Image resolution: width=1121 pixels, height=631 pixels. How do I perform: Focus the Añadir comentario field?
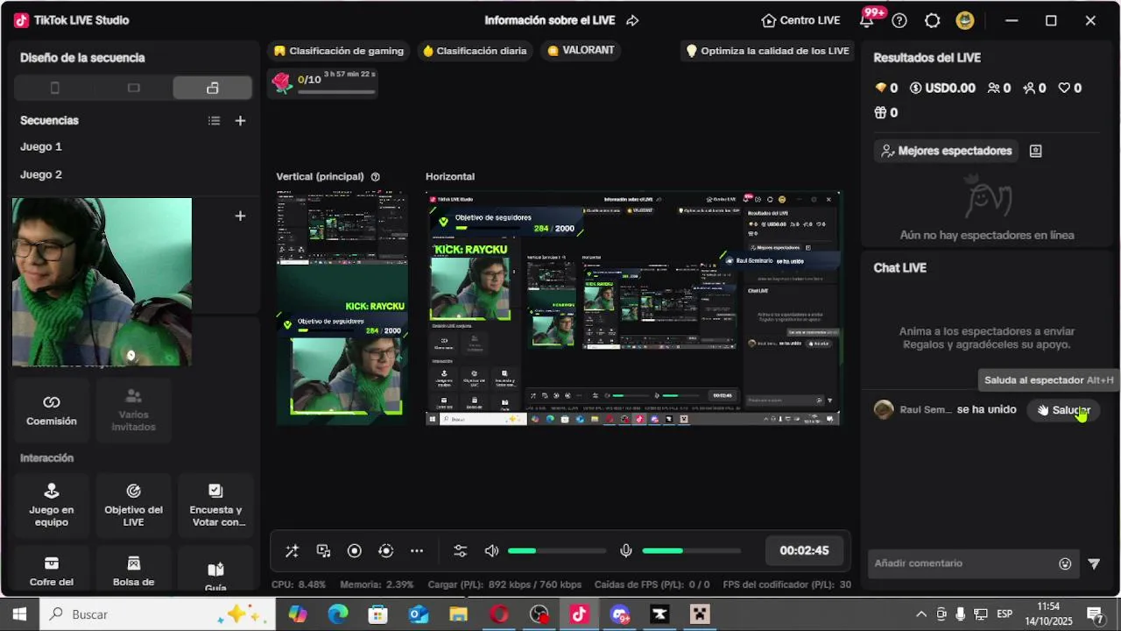coord(962,564)
